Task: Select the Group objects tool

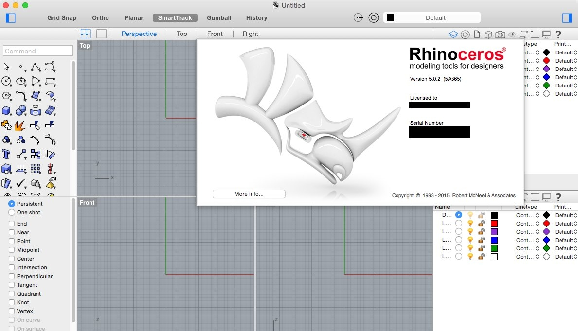Action: click(x=6, y=140)
